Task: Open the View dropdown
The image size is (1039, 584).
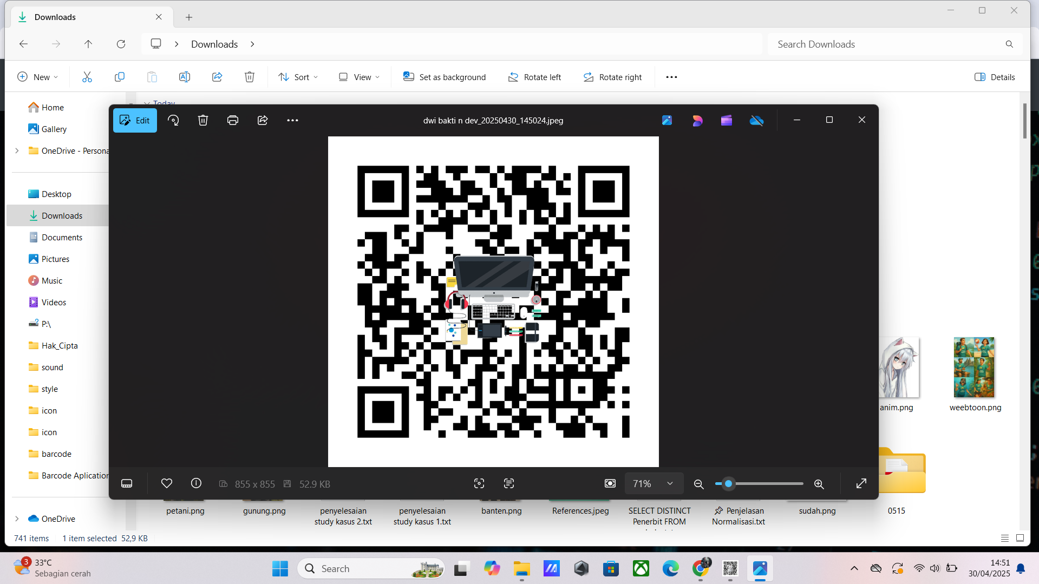Action: point(359,77)
